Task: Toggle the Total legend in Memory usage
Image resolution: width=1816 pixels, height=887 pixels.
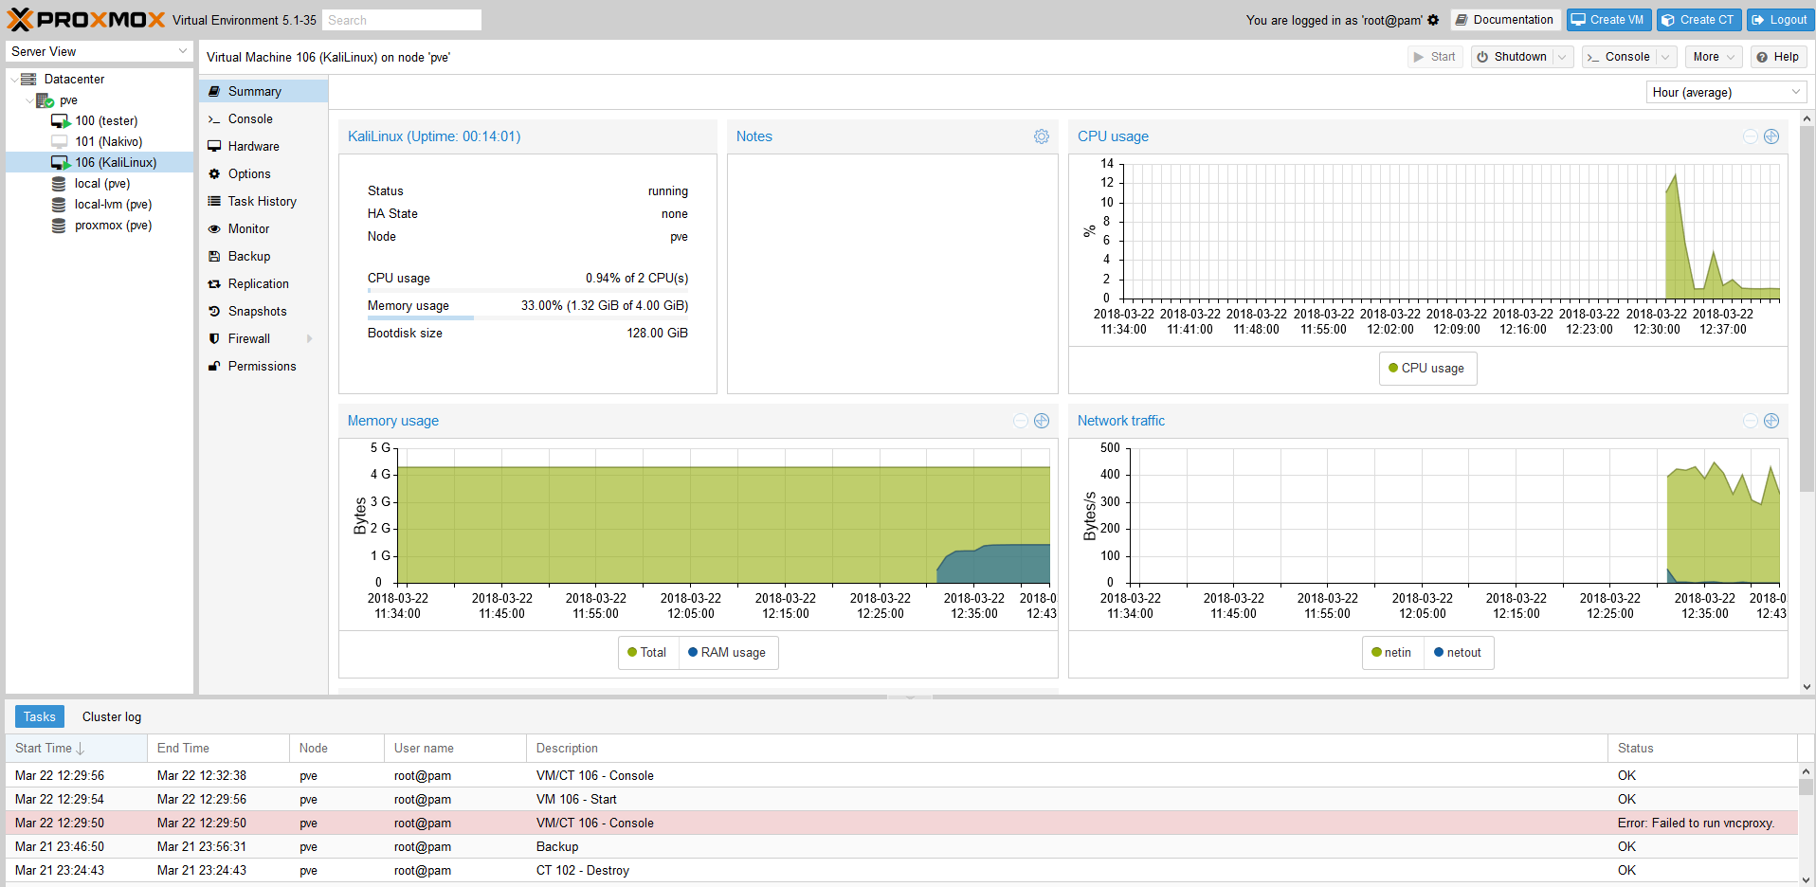Action: pos(648,652)
